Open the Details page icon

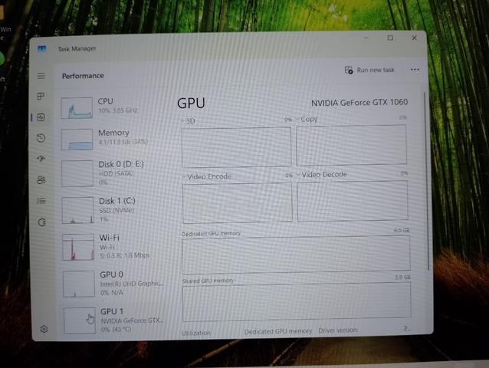[x=41, y=201]
